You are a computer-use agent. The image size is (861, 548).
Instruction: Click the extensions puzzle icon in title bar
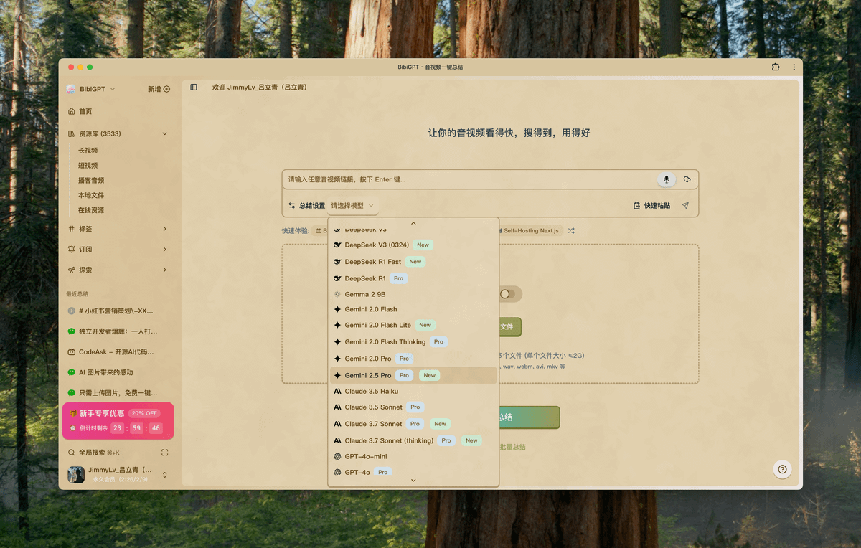click(776, 67)
